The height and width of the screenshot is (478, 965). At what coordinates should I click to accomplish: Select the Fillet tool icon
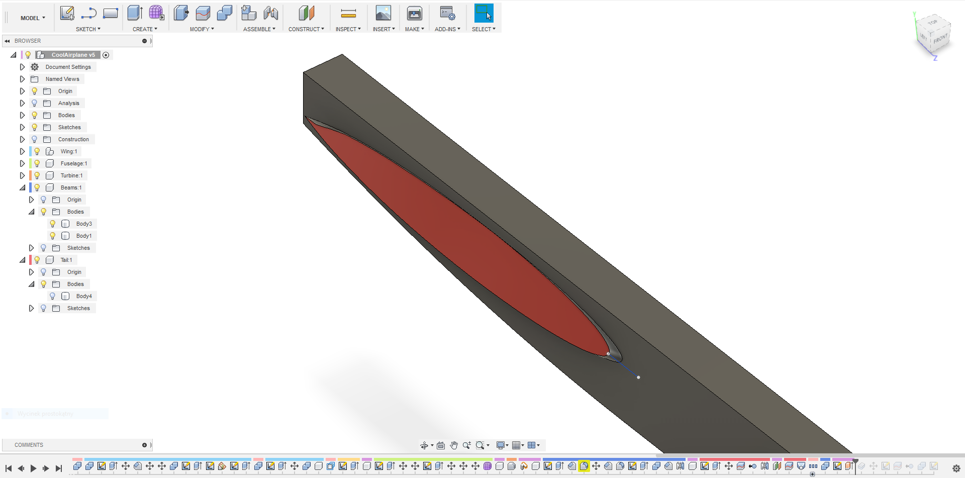click(203, 13)
